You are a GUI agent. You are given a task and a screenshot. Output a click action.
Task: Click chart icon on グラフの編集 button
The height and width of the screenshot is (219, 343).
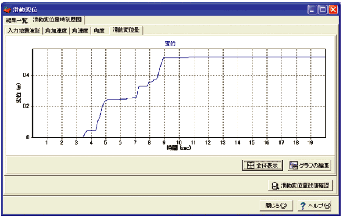click(x=293, y=165)
